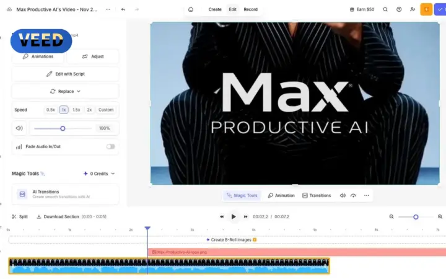The width and height of the screenshot is (446, 279).
Task: Set speed to 1.5x
Action: [x=76, y=110]
